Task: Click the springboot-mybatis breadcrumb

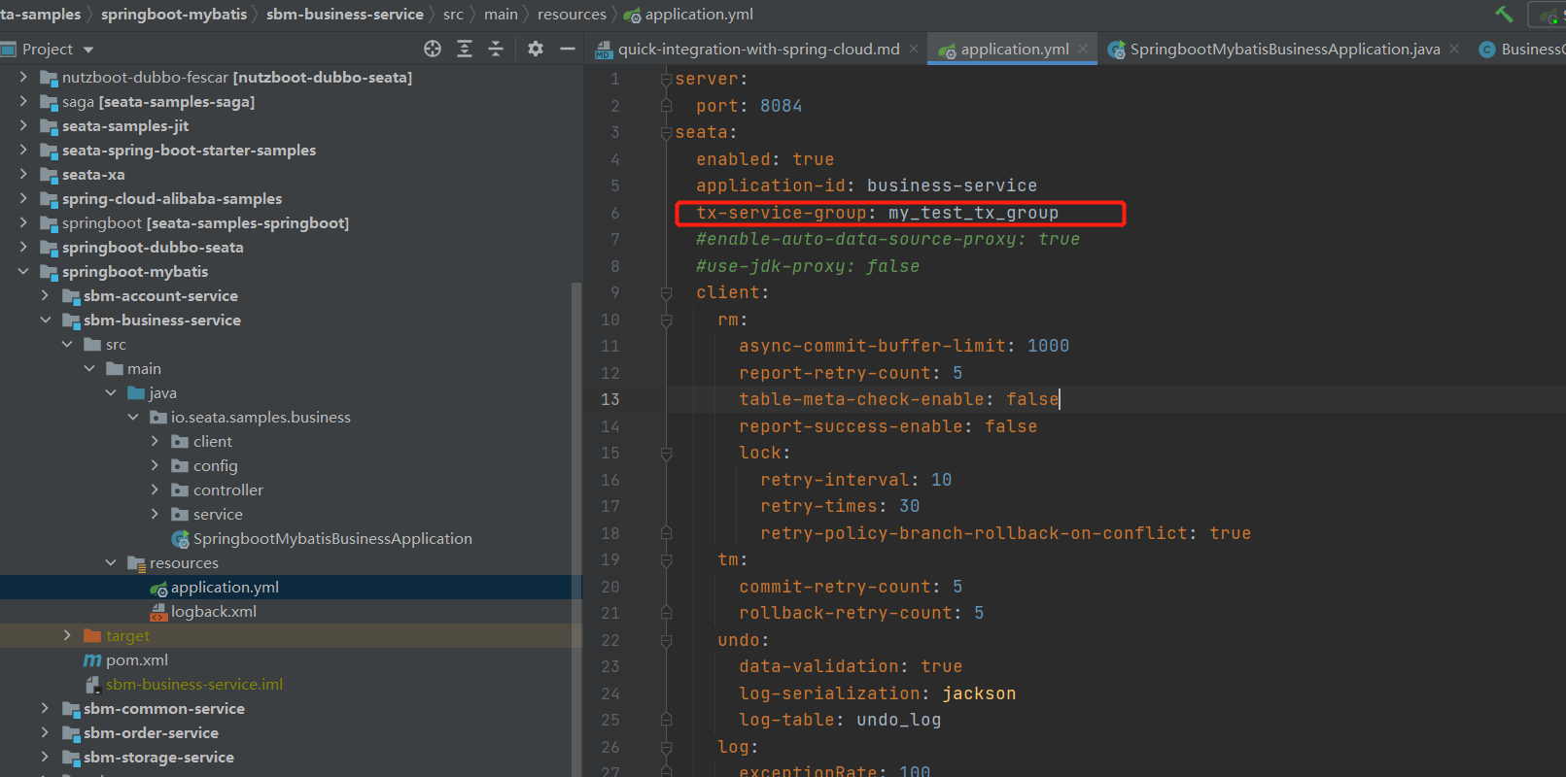Action: [x=174, y=14]
